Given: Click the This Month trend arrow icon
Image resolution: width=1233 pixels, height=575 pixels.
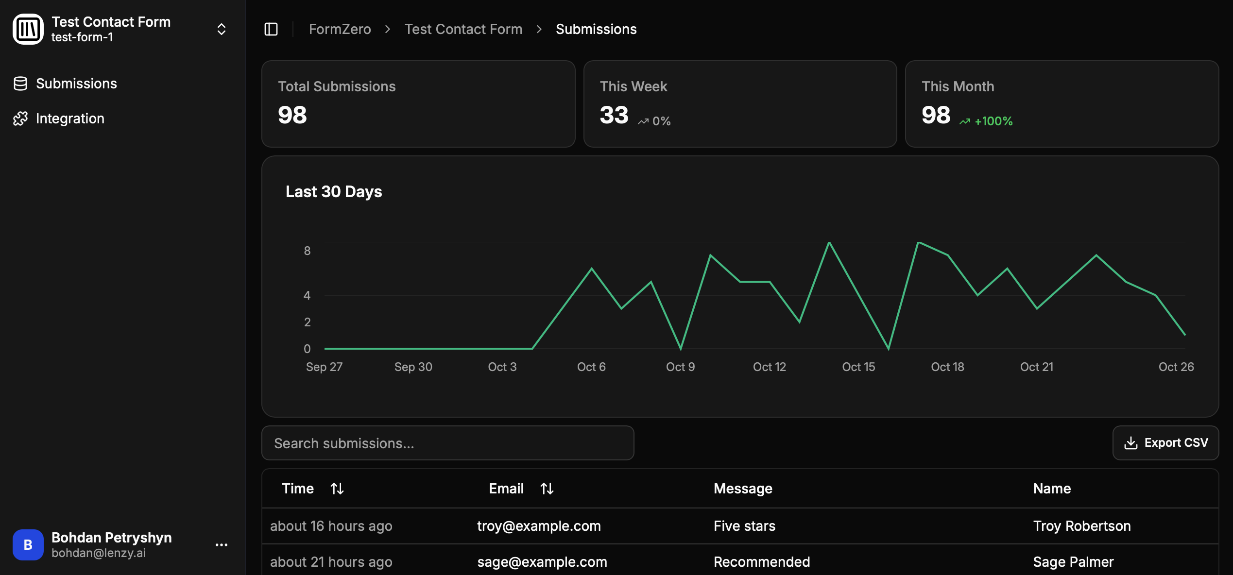Looking at the screenshot, I should (965, 121).
